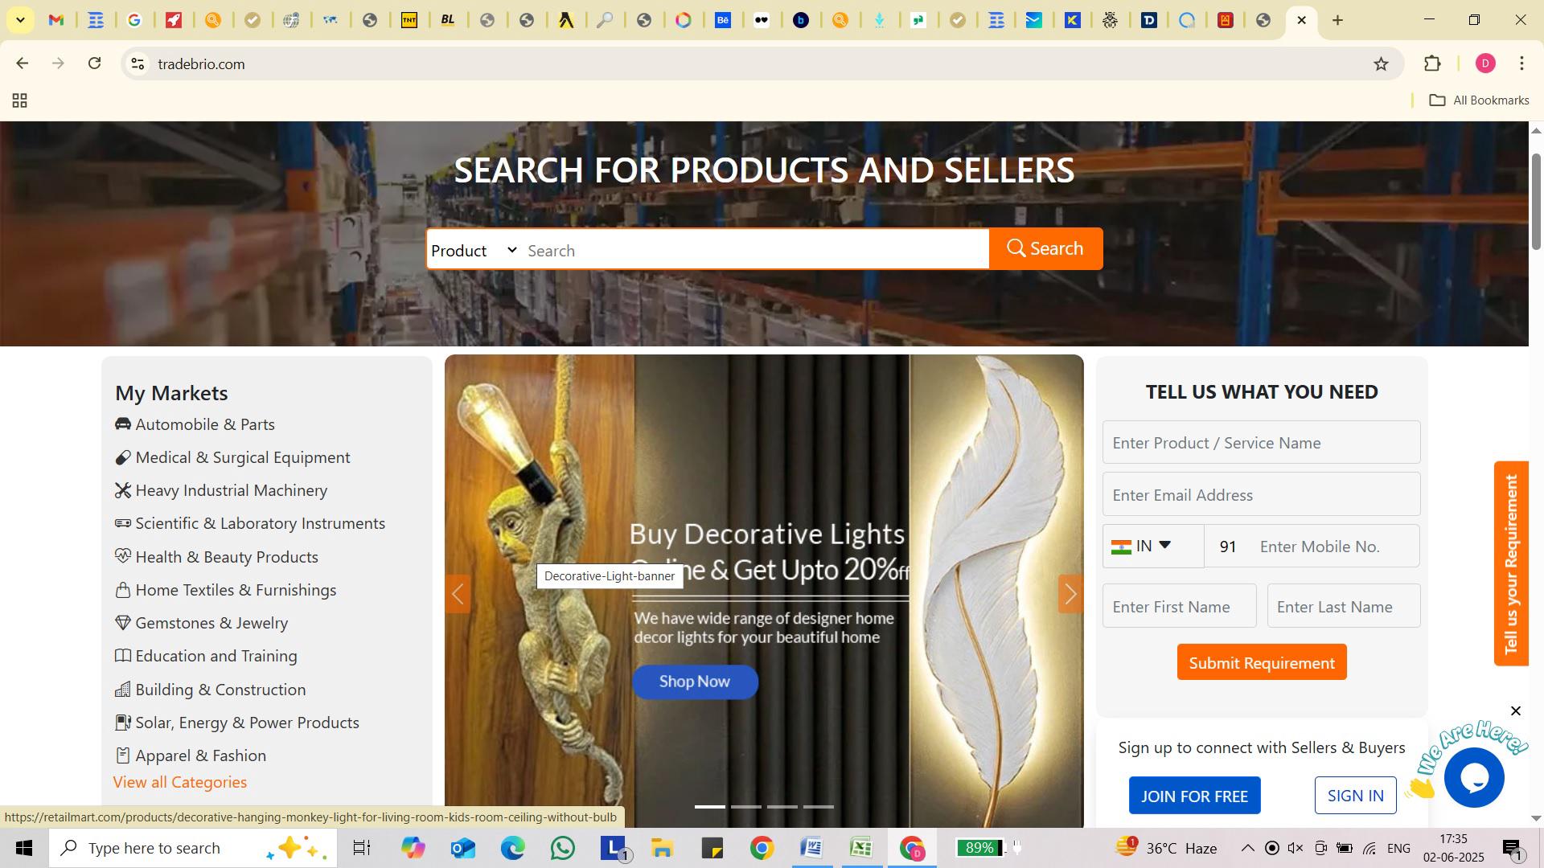Open the Chrome menu (three dots)
Image resolution: width=1544 pixels, height=868 pixels.
(x=1521, y=64)
